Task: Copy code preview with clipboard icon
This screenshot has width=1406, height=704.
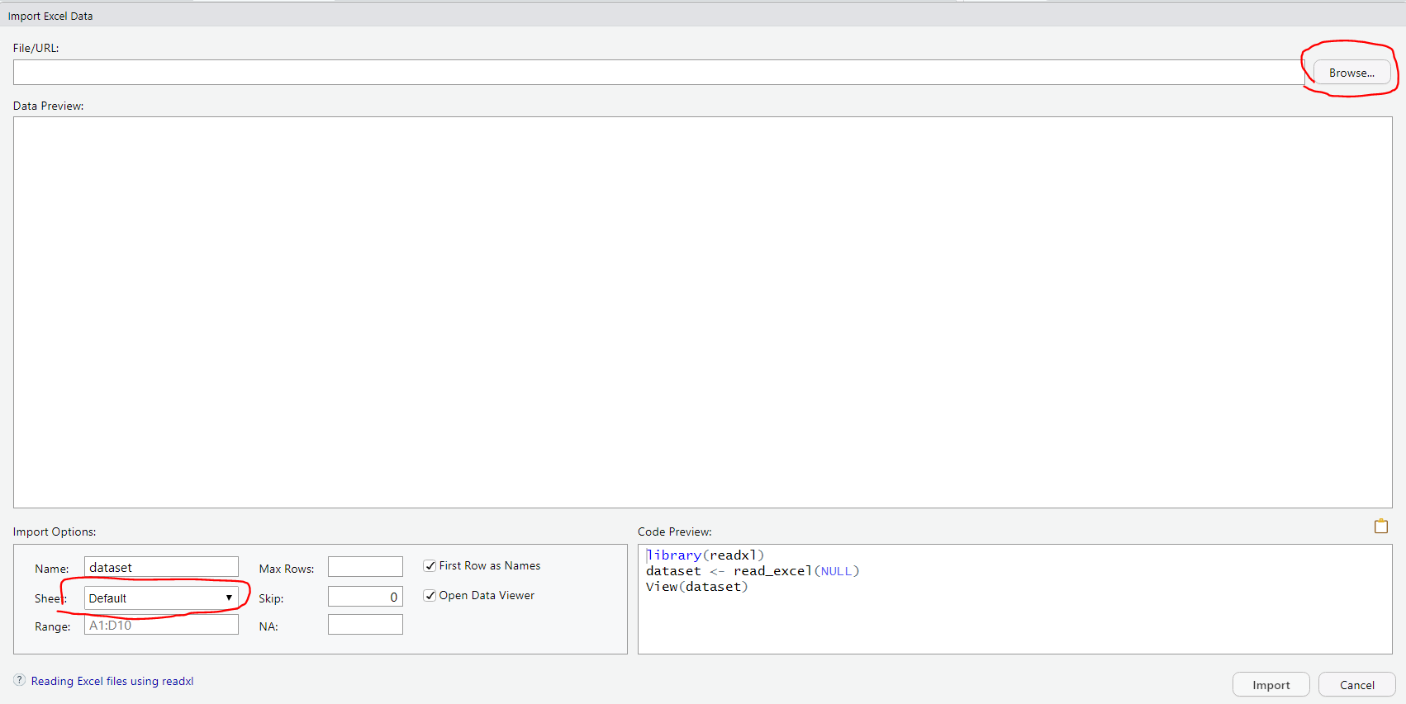Action: pyautogui.click(x=1380, y=526)
